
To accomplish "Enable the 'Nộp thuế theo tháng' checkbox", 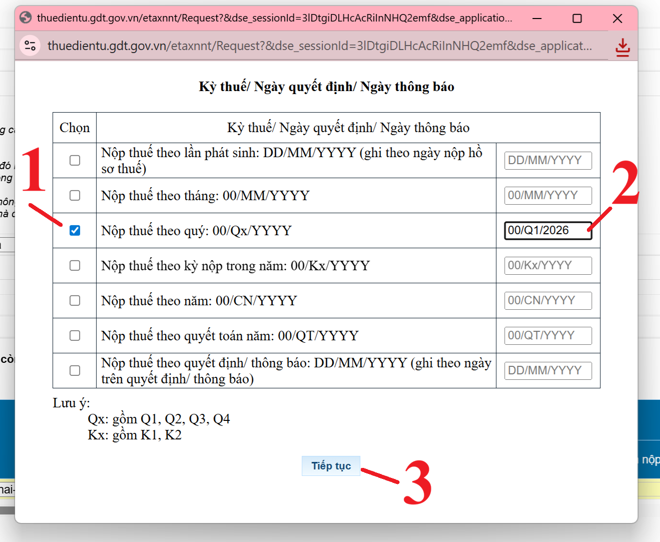I will click(75, 195).
